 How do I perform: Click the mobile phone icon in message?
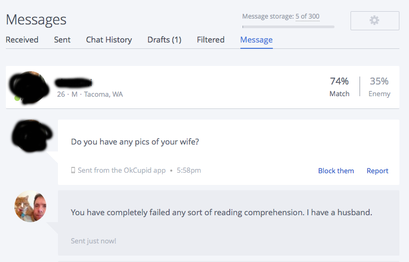pos(73,171)
